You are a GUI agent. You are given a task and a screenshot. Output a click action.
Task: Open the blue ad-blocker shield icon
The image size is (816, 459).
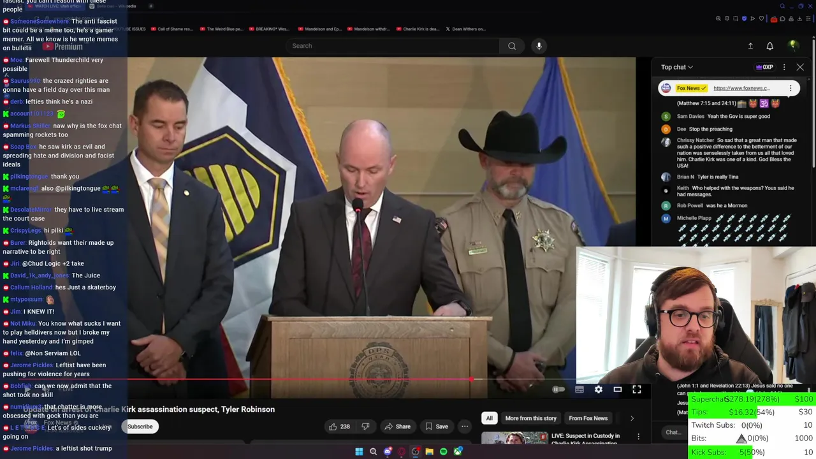(744, 18)
